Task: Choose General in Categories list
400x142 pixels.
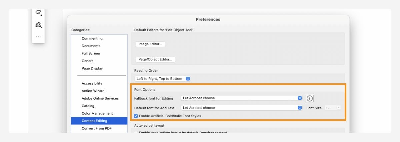Action: (x=88, y=61)
